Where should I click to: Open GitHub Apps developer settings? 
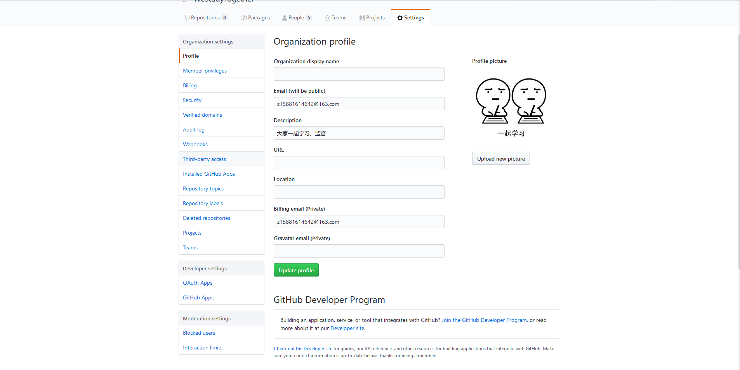tap(221, 297)
